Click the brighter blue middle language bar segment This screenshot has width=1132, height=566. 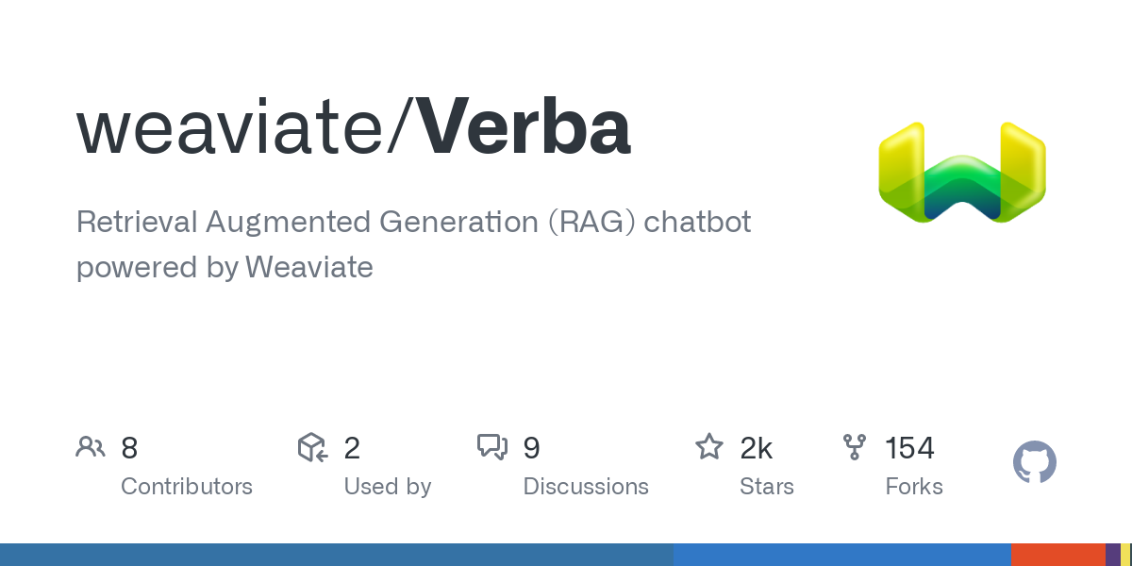tap(842, 555)
